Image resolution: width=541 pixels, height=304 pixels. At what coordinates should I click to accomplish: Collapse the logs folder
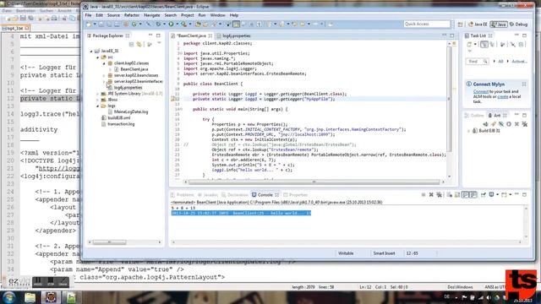(x=98, y=106)
